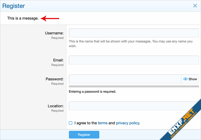The width and height of the screenshot is (201, 140).
Task: Click the Password field label
Action: coord(54,79)
